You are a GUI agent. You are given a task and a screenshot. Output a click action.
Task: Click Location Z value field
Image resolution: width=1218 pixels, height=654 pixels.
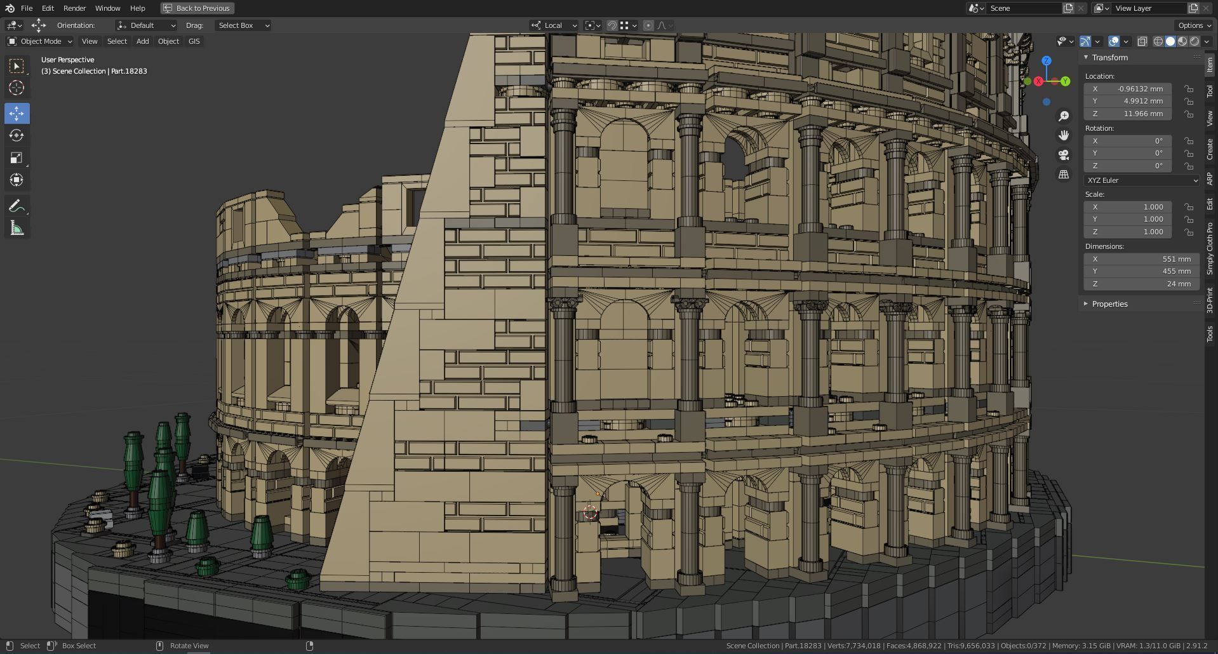coord(1128,114)
